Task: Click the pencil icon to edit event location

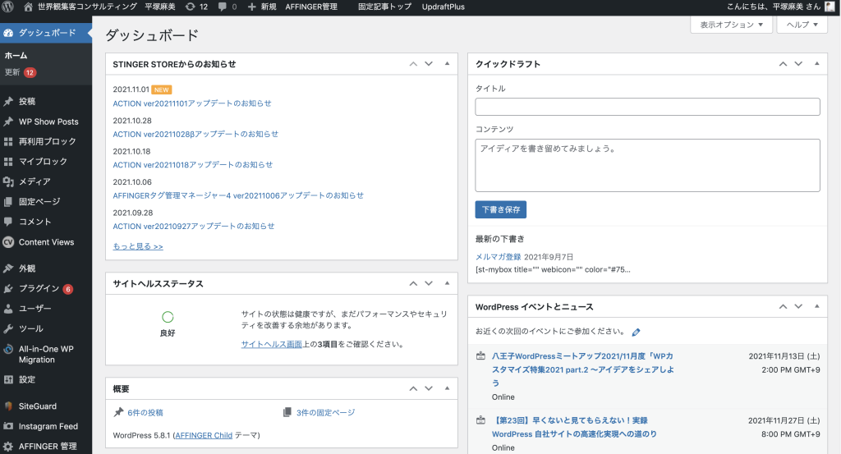Action: 636,332
